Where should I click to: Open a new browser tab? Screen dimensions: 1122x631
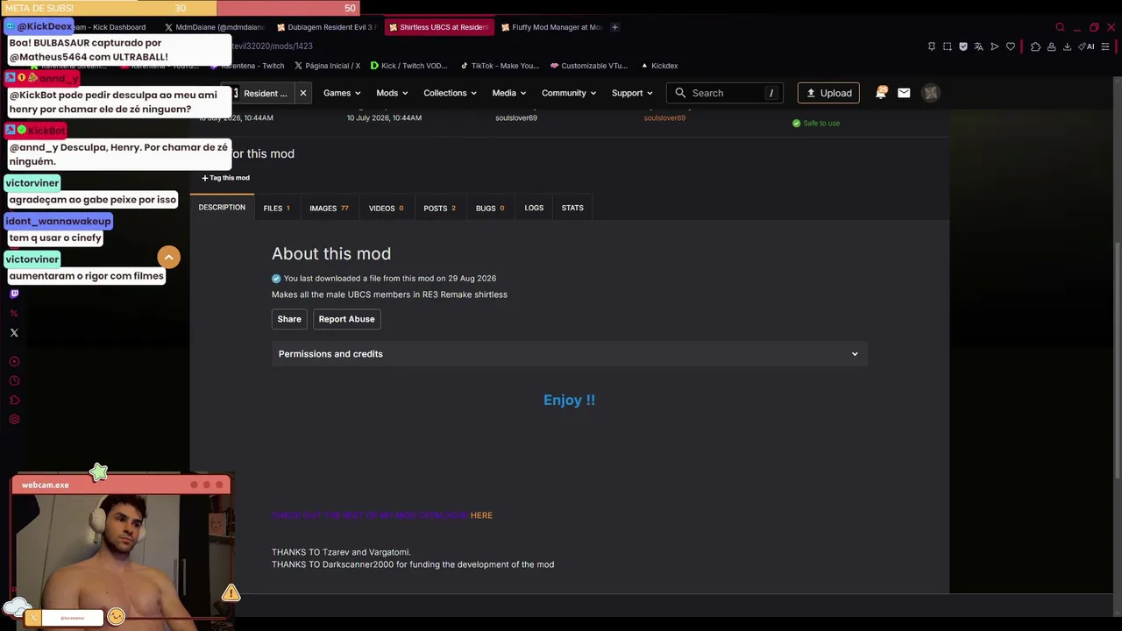pos(614,27)
